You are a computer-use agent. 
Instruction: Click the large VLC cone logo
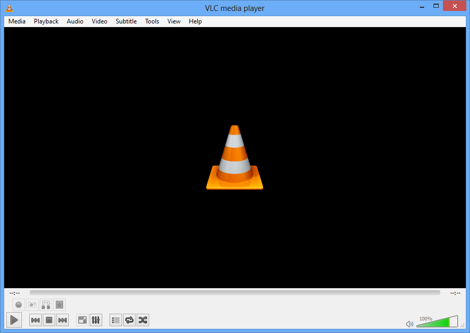(234, 157)
